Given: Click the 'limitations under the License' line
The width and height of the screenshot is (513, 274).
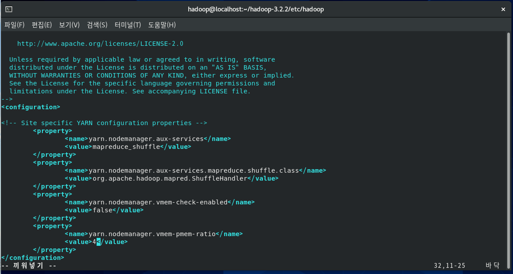Looking at the screenshot, I should coord(130,91).
